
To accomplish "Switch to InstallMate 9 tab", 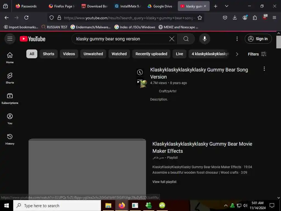I will [127, 6].
